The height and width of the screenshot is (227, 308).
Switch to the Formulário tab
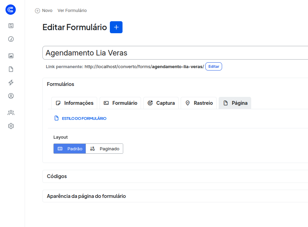tap(120, 103)
